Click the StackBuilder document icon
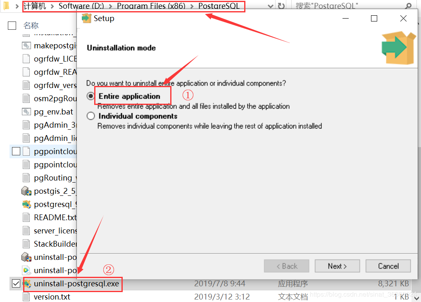 pos(26,244)
